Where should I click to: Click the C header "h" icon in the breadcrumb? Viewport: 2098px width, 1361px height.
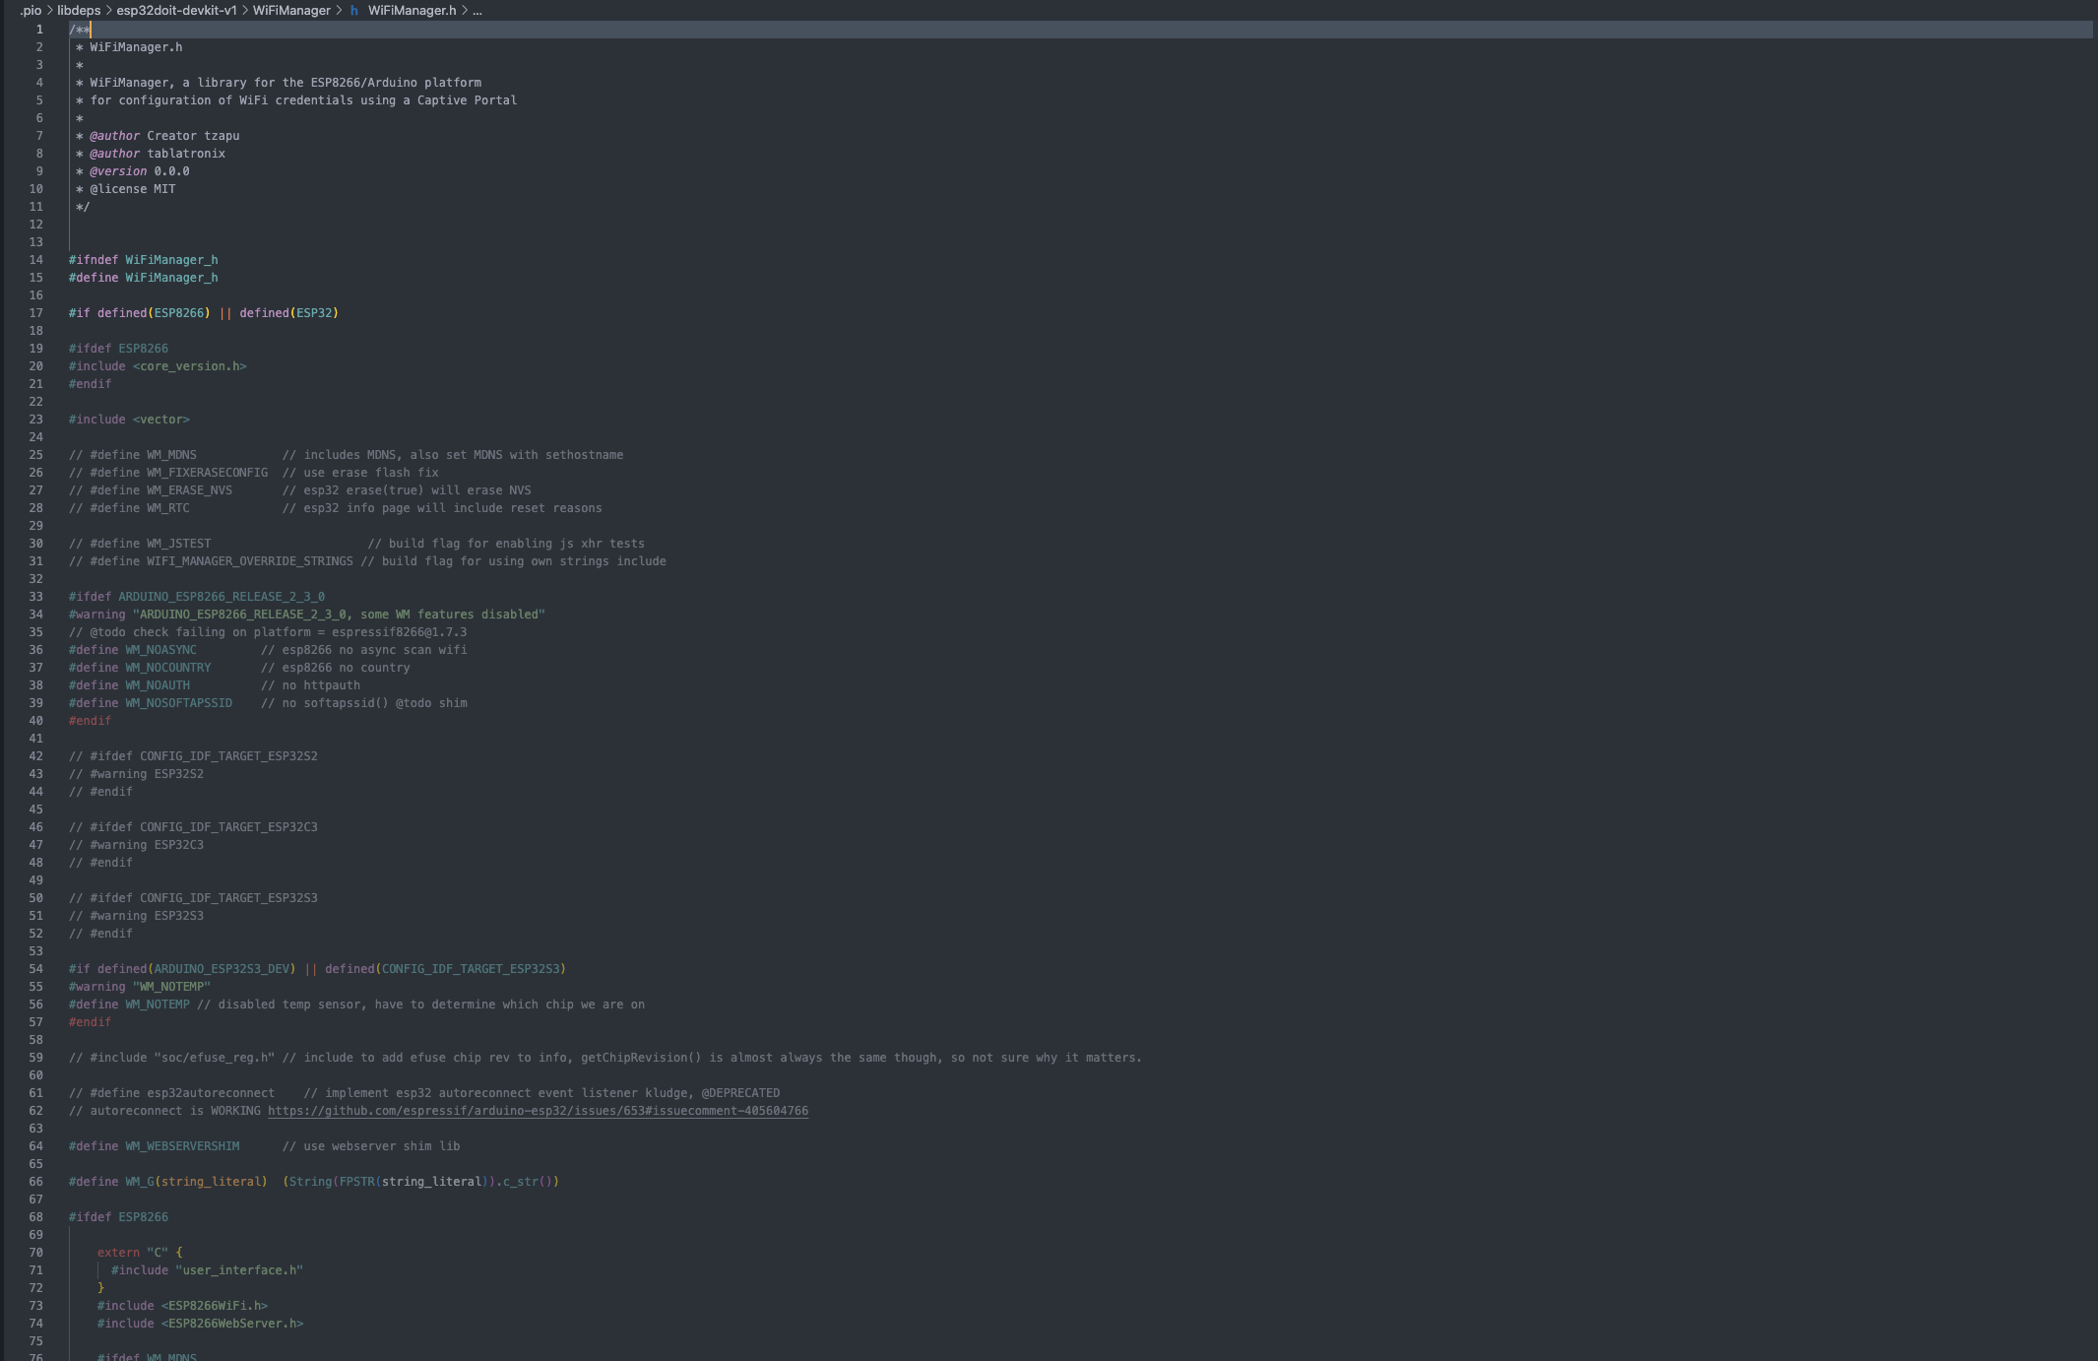pos(353,11)
